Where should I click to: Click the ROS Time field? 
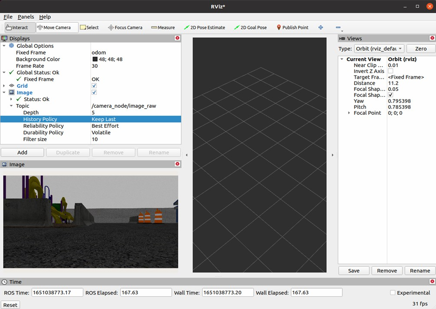[x=57, y=292]
